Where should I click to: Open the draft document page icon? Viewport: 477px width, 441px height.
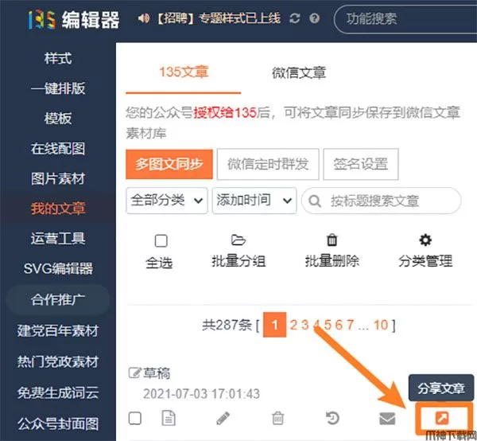[169, 418]
